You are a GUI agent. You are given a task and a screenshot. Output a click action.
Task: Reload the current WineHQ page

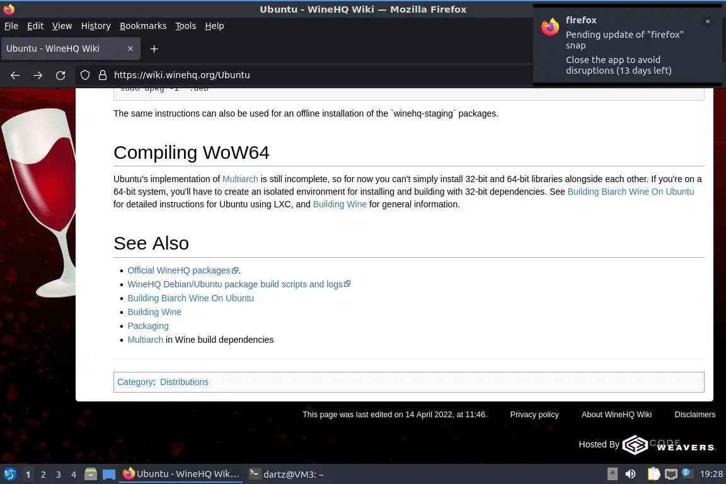pyautogui.click(x=60, y=75)
